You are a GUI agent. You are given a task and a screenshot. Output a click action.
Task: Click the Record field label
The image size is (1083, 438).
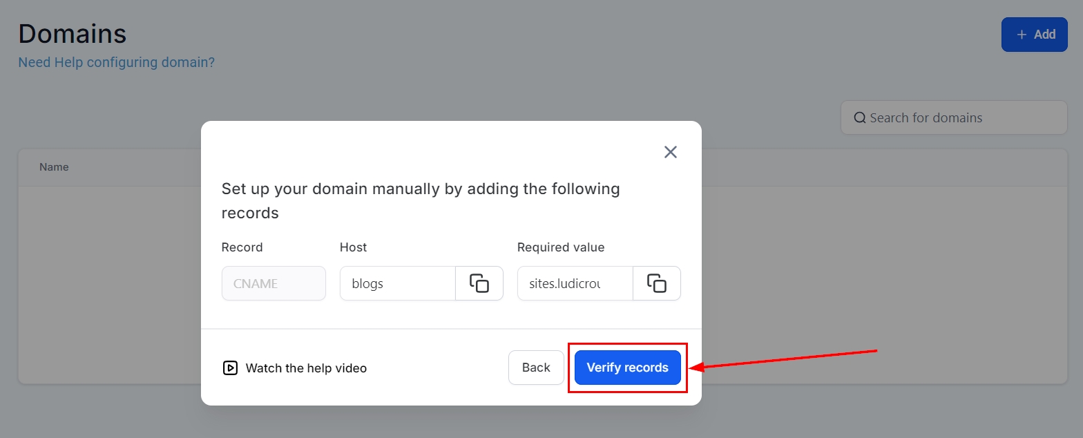tap(242, 247)
